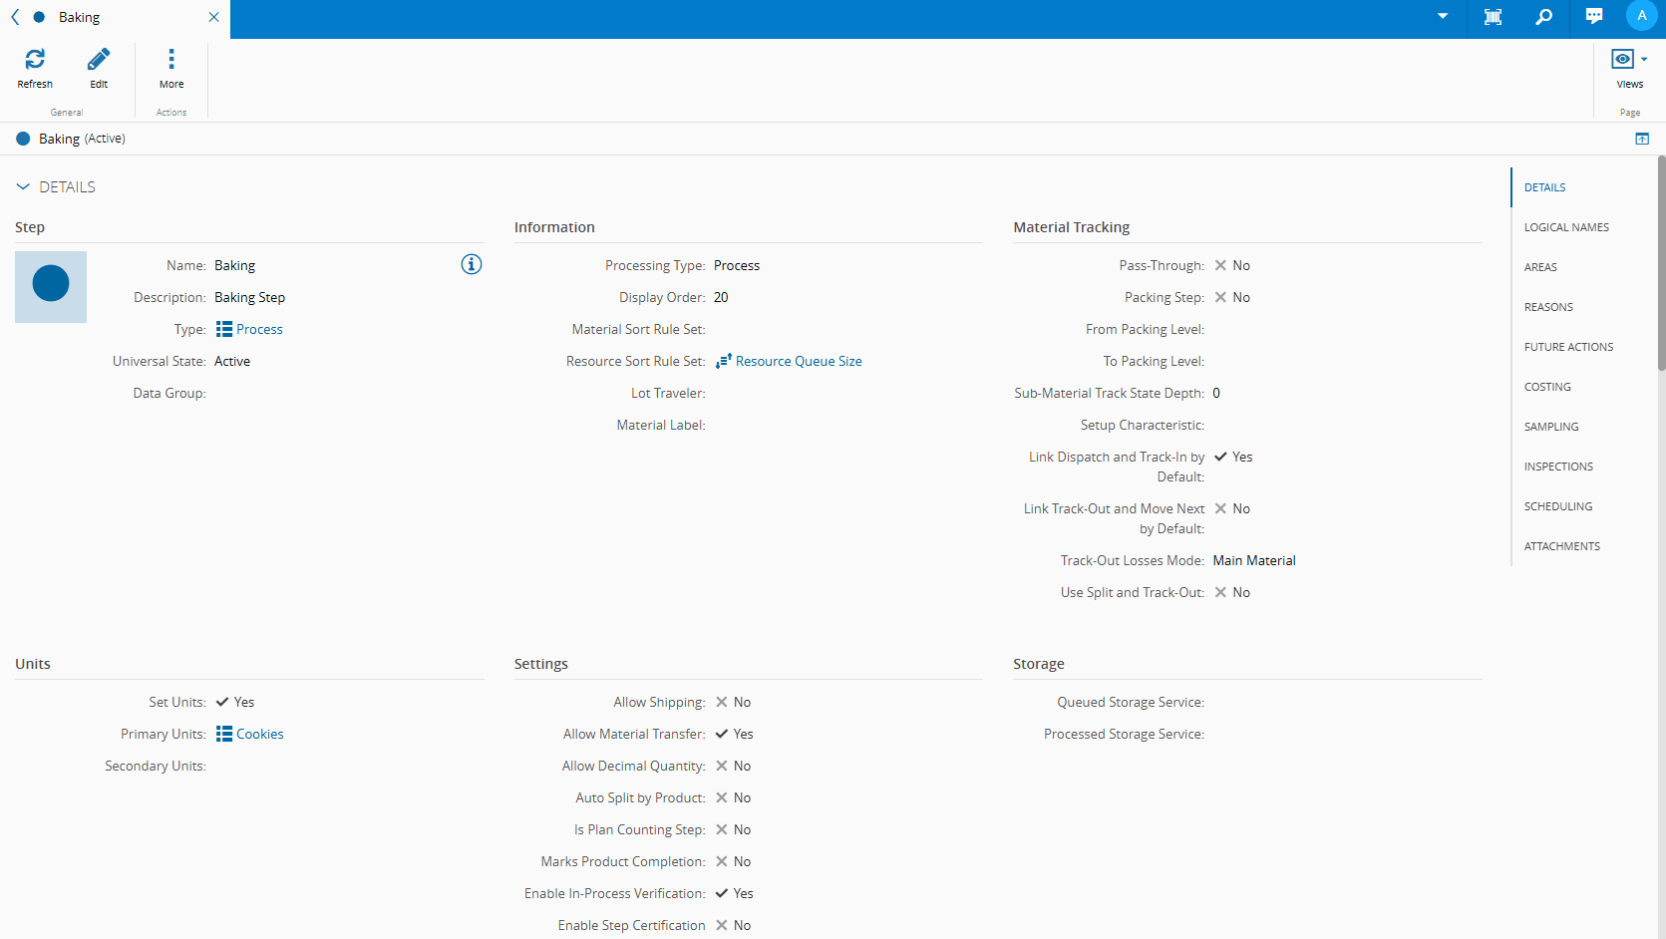
Task: Open the Process type link
Action: 259,329
